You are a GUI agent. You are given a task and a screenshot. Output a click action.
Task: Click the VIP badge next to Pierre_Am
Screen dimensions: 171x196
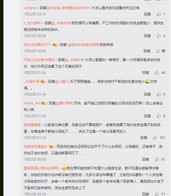tap(43, 103)
